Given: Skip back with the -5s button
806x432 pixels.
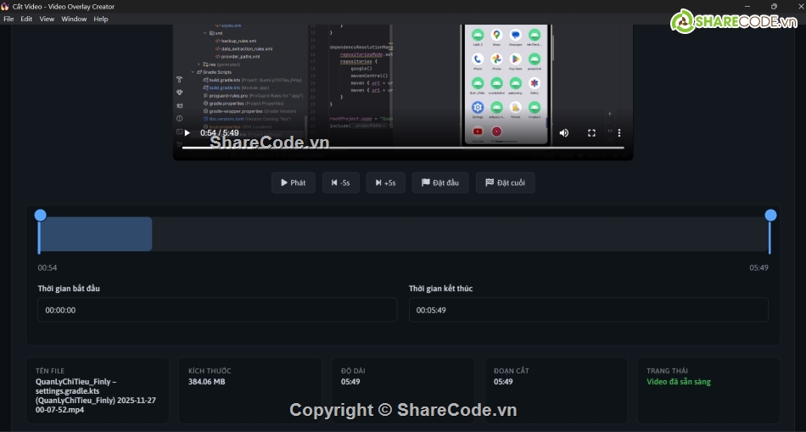Looking at the screenshot, I should tap(341, 182).
